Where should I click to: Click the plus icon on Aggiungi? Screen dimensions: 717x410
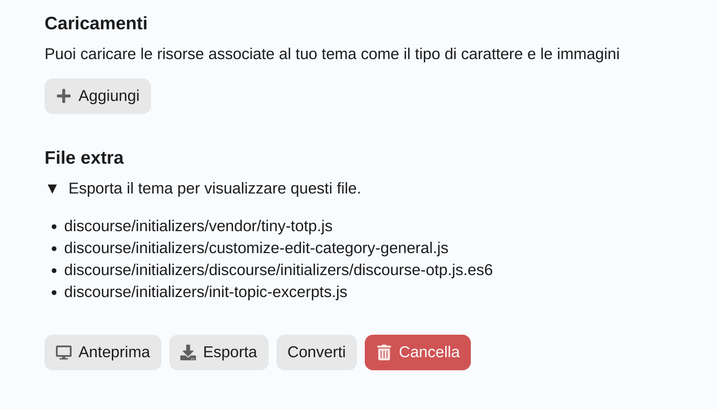pos(64,96)
